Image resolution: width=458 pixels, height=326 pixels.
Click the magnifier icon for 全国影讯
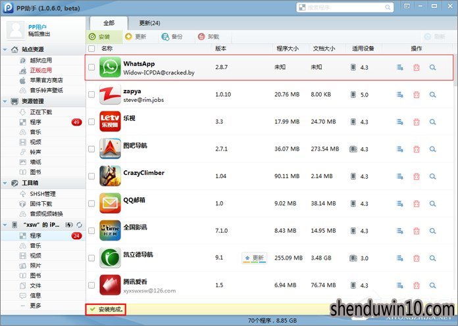point(432,231)
